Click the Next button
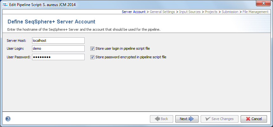The width and height of the screenshot is (273, 127). pos(187,119)
